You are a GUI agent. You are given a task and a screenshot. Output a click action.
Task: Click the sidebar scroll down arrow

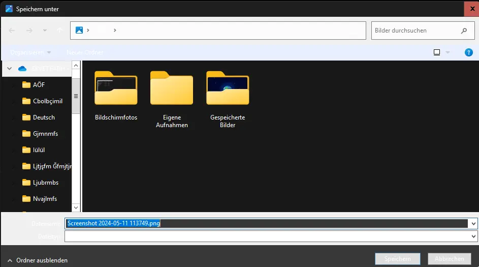coord(76,207)
